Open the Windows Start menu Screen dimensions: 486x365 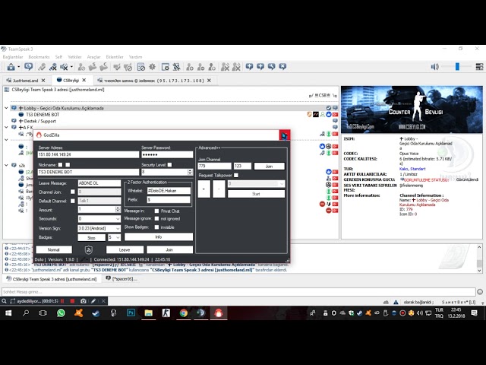pyautogui.click(x=8, y=313)
